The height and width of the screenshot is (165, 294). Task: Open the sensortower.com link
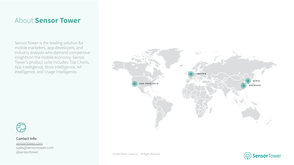pyautogui.click(x=29, y=143)
